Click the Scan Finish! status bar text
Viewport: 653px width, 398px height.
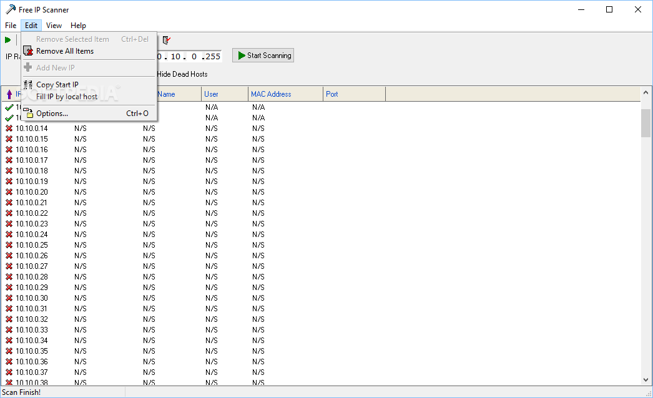pyautogui.click(x=21, y=392)
